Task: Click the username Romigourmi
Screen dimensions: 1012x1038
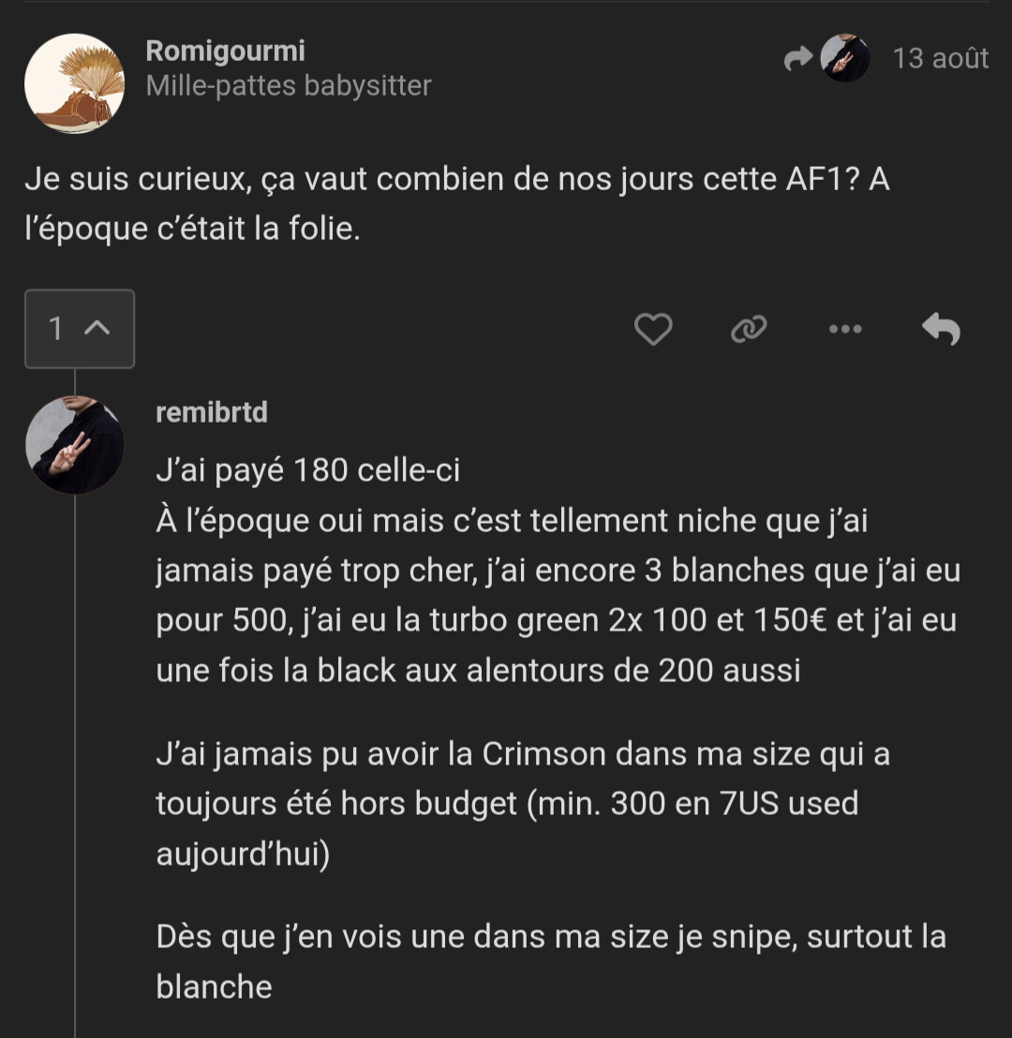Action: [x=225, y=51]
